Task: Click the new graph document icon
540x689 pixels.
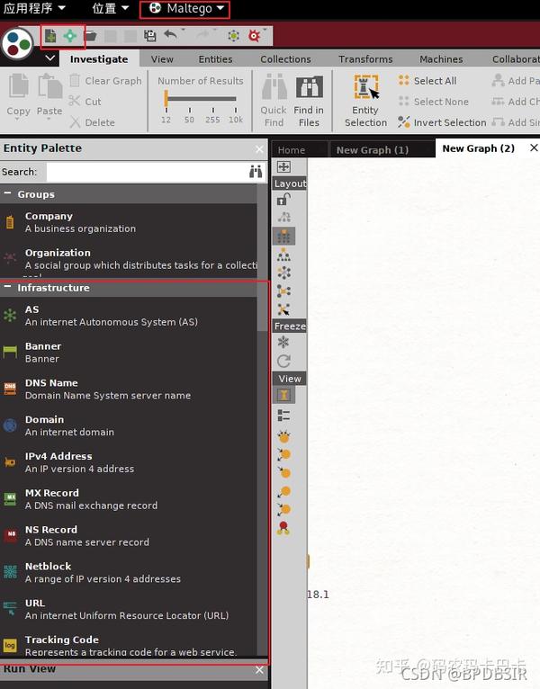Action: click(x=50, y=36)
